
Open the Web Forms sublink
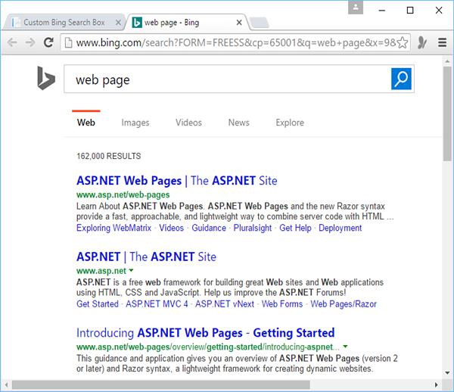282,304
